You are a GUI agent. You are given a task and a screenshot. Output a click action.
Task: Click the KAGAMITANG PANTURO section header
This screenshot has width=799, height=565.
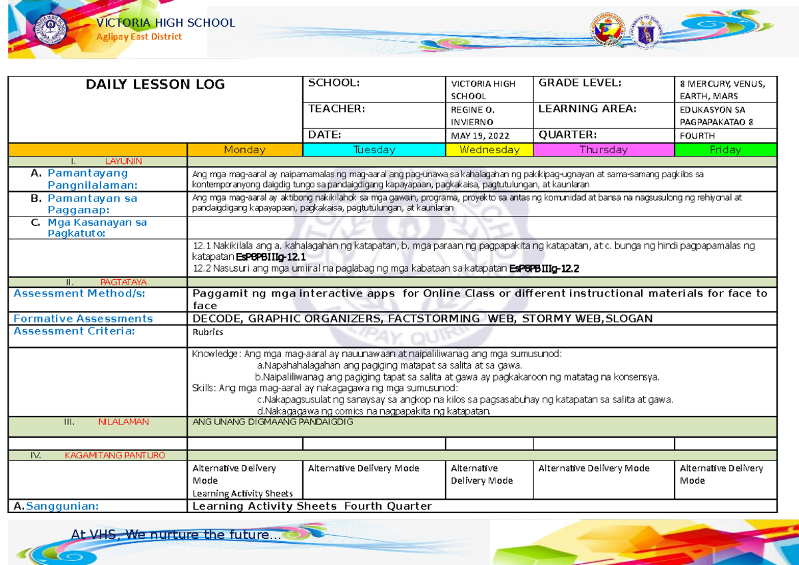[115, 455]
